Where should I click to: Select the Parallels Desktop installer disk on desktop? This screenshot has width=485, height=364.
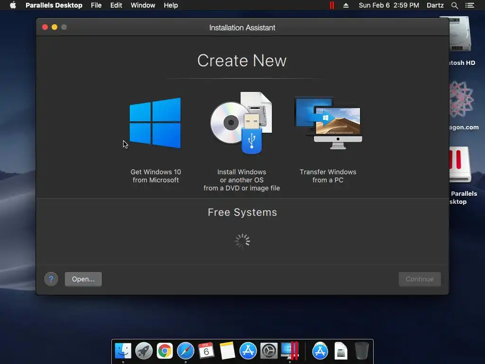460,164
